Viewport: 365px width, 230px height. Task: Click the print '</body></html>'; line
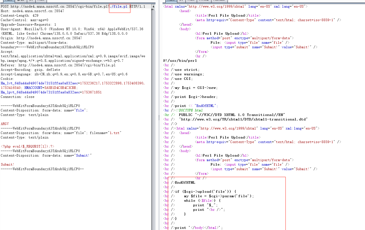coord(199,228)
